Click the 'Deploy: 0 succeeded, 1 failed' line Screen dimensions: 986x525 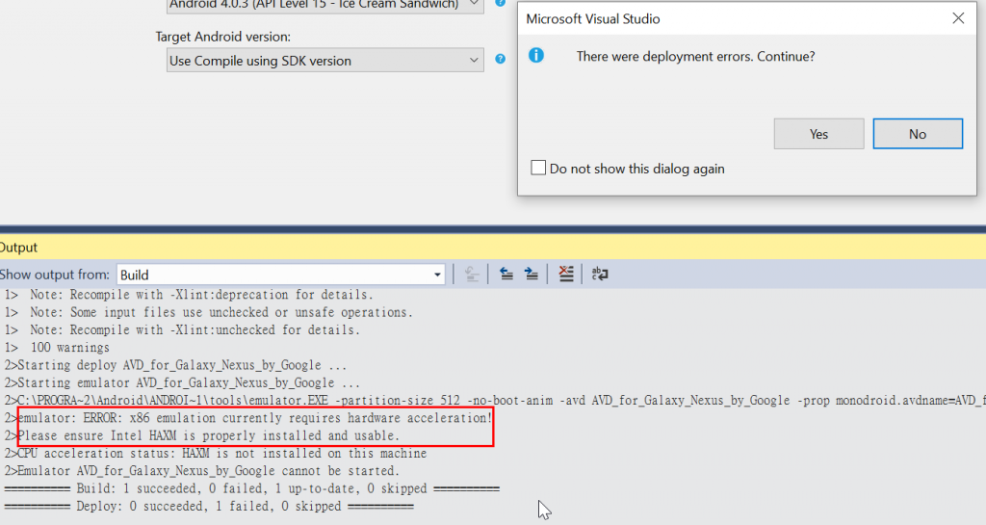point(209,506)
